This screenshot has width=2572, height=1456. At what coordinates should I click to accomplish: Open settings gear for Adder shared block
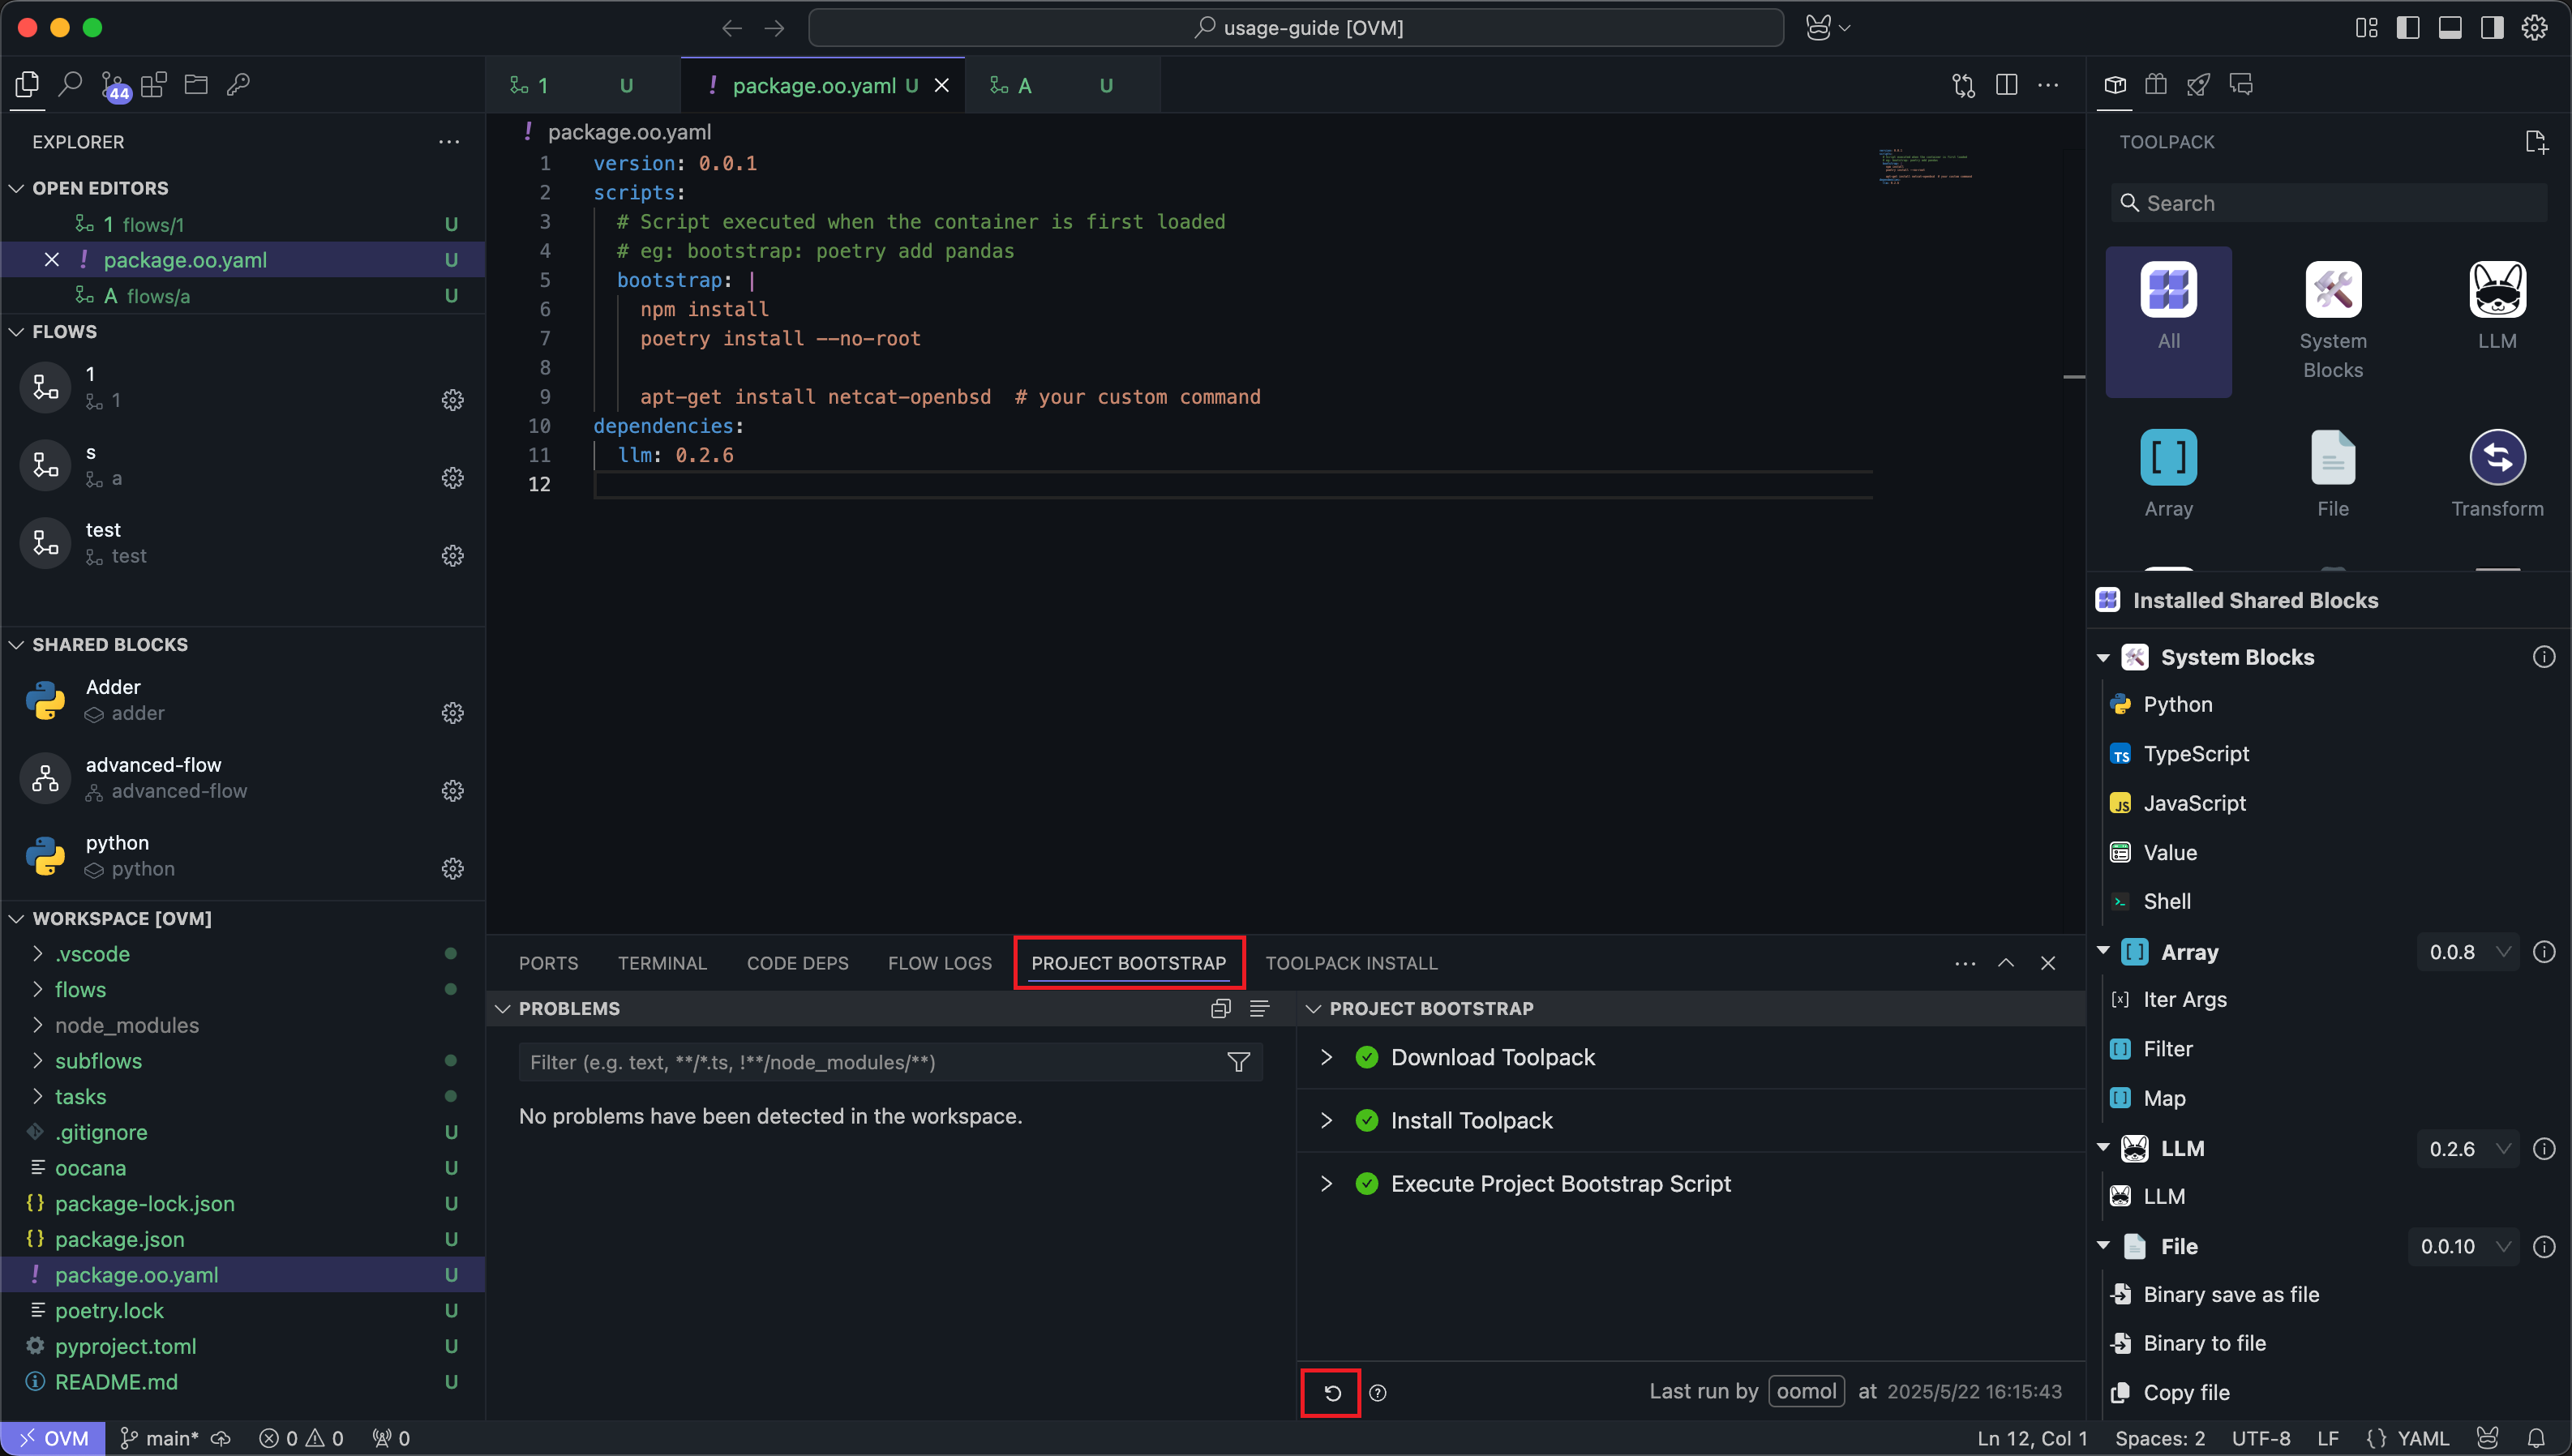click(453, 712)
